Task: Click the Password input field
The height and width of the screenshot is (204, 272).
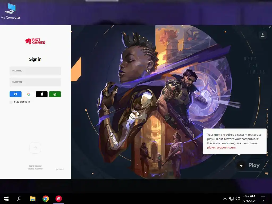Action: click(x=35, y=82)
